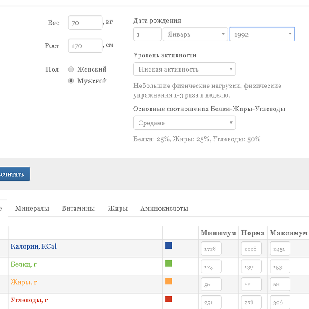The image size is (309, 309).
Task: Click the Калории, KCal link
Action: pyautogui.click(x=34, y=246)
